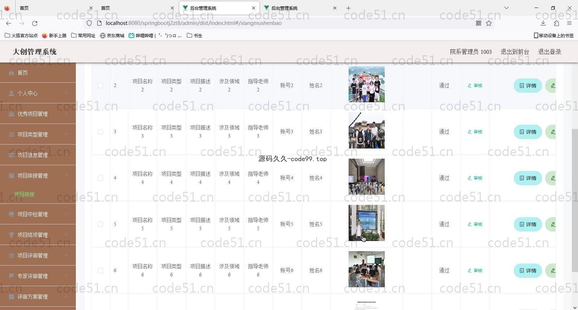Click the icon beside 项目中检管理
Image resolution: width=578 pixels, height=310 pixels.
tap(11, 214)
